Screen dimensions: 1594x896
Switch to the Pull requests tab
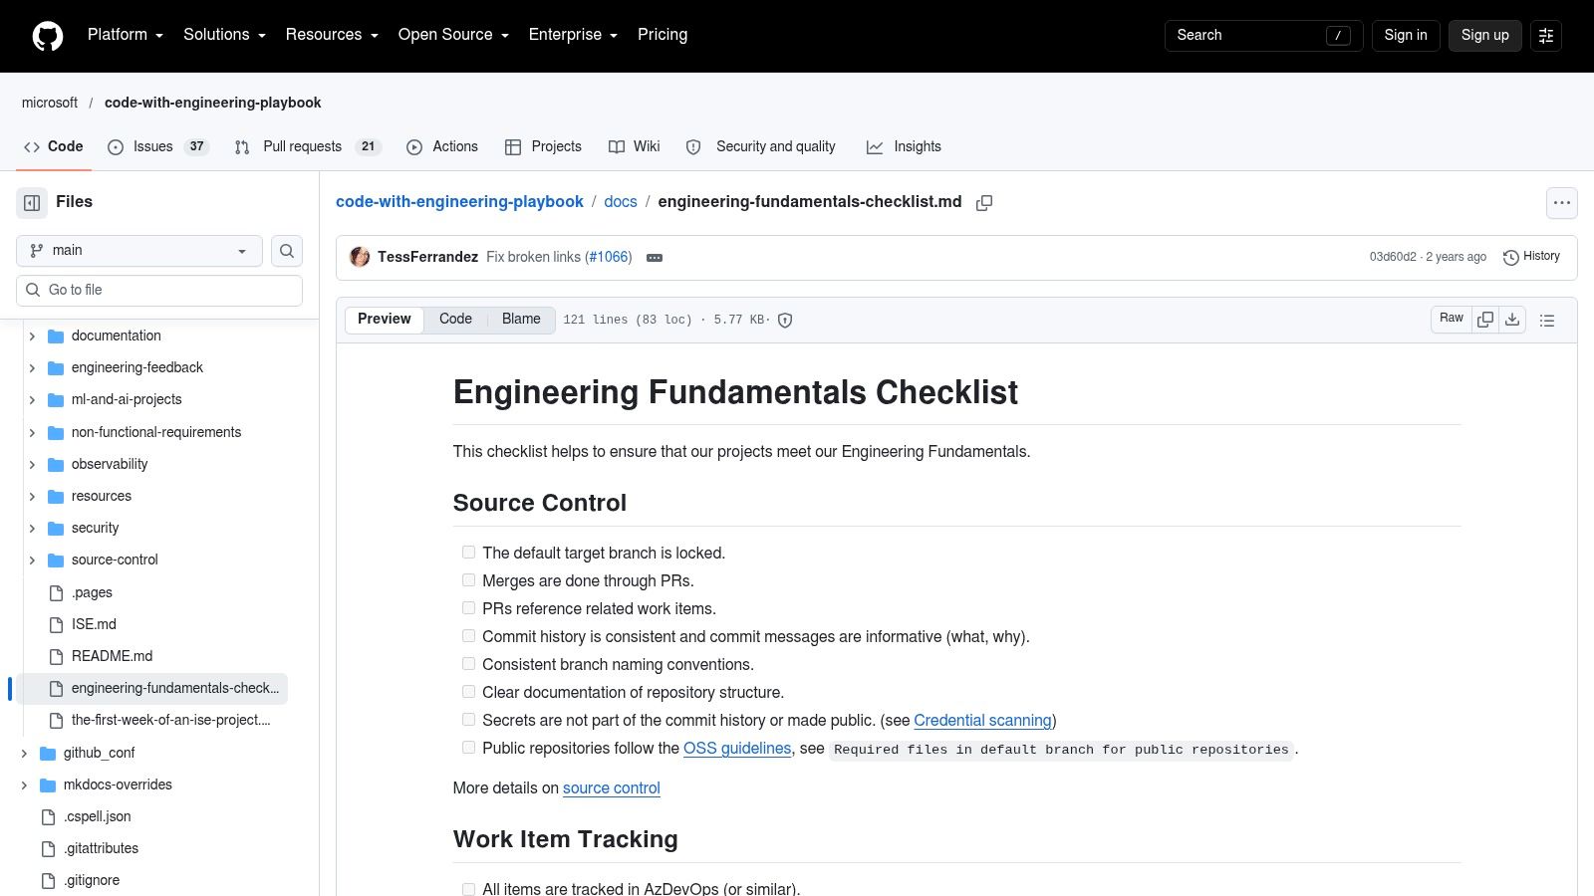pos(308,146)
